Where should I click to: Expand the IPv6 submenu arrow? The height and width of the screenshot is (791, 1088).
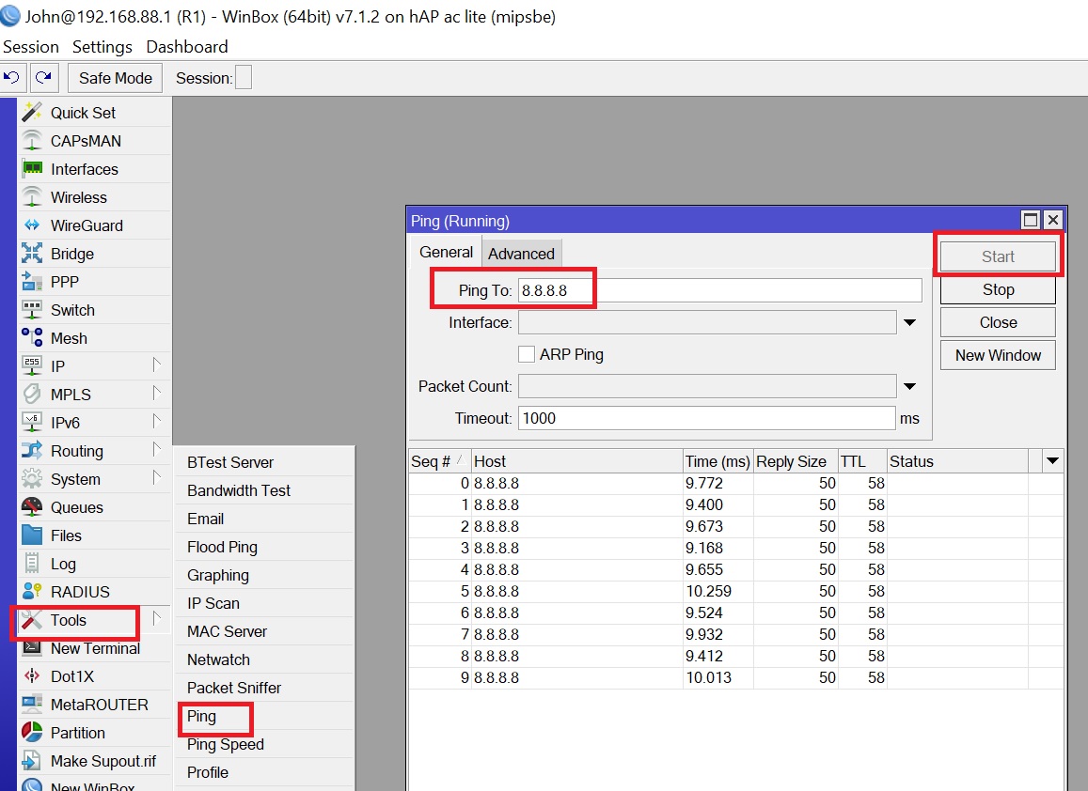[157, 421]
